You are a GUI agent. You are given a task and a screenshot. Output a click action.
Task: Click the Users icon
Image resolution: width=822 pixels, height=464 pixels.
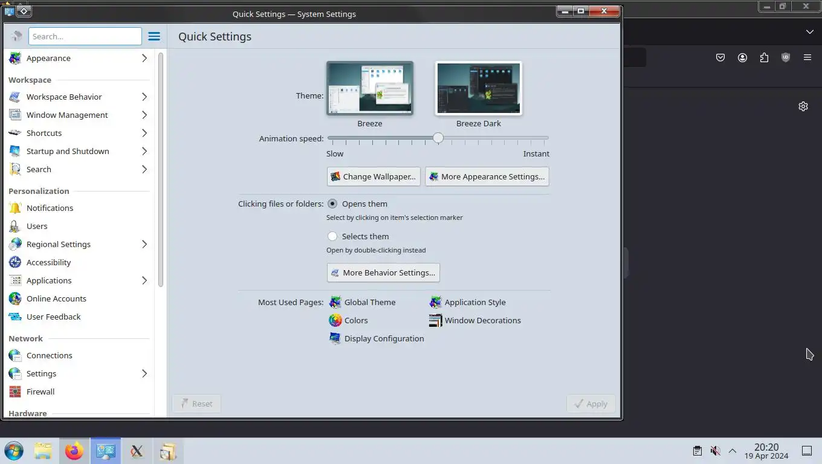point(15,226)
